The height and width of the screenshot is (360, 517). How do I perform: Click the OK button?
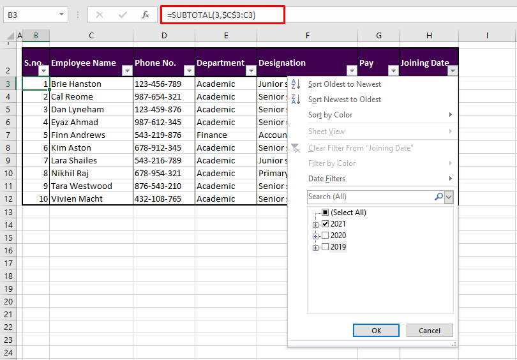[x=376, y=330]
